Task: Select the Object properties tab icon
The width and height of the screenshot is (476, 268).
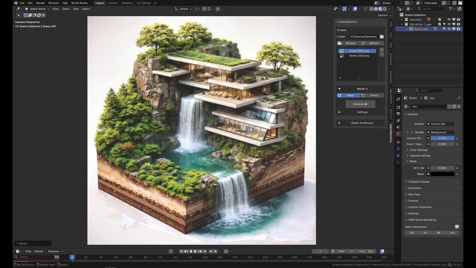Action: pyautogui.click(x=398, y=142)
